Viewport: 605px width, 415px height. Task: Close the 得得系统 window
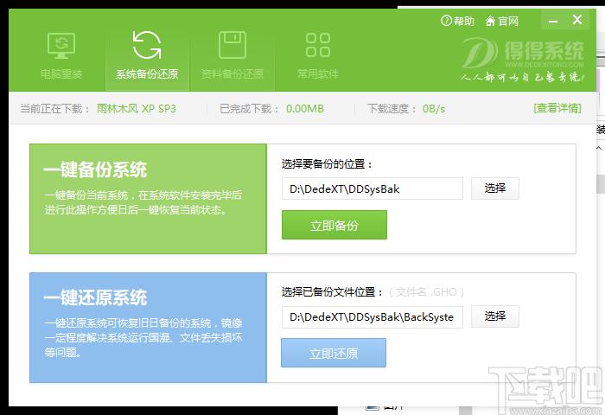coord(577,20)
